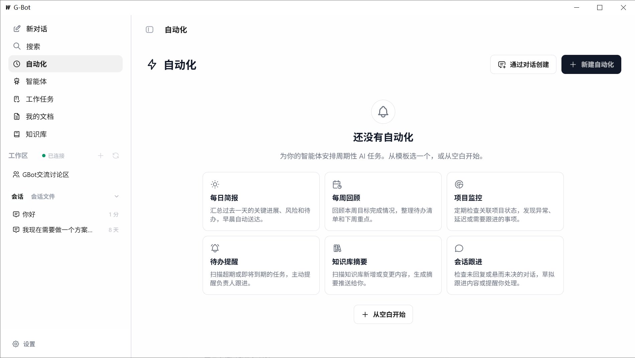Click the books icon on 知识库摘要 card
Image resolution: width=635 pixels, height=358 pixels.
[x=337, y=248]
